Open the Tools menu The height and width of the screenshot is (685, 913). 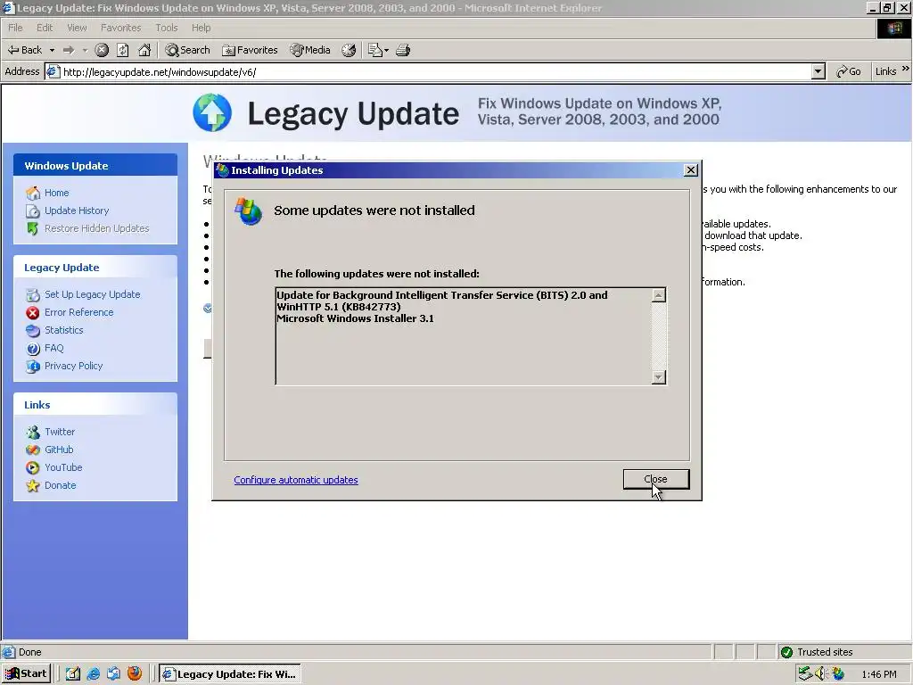coord(167,28)
